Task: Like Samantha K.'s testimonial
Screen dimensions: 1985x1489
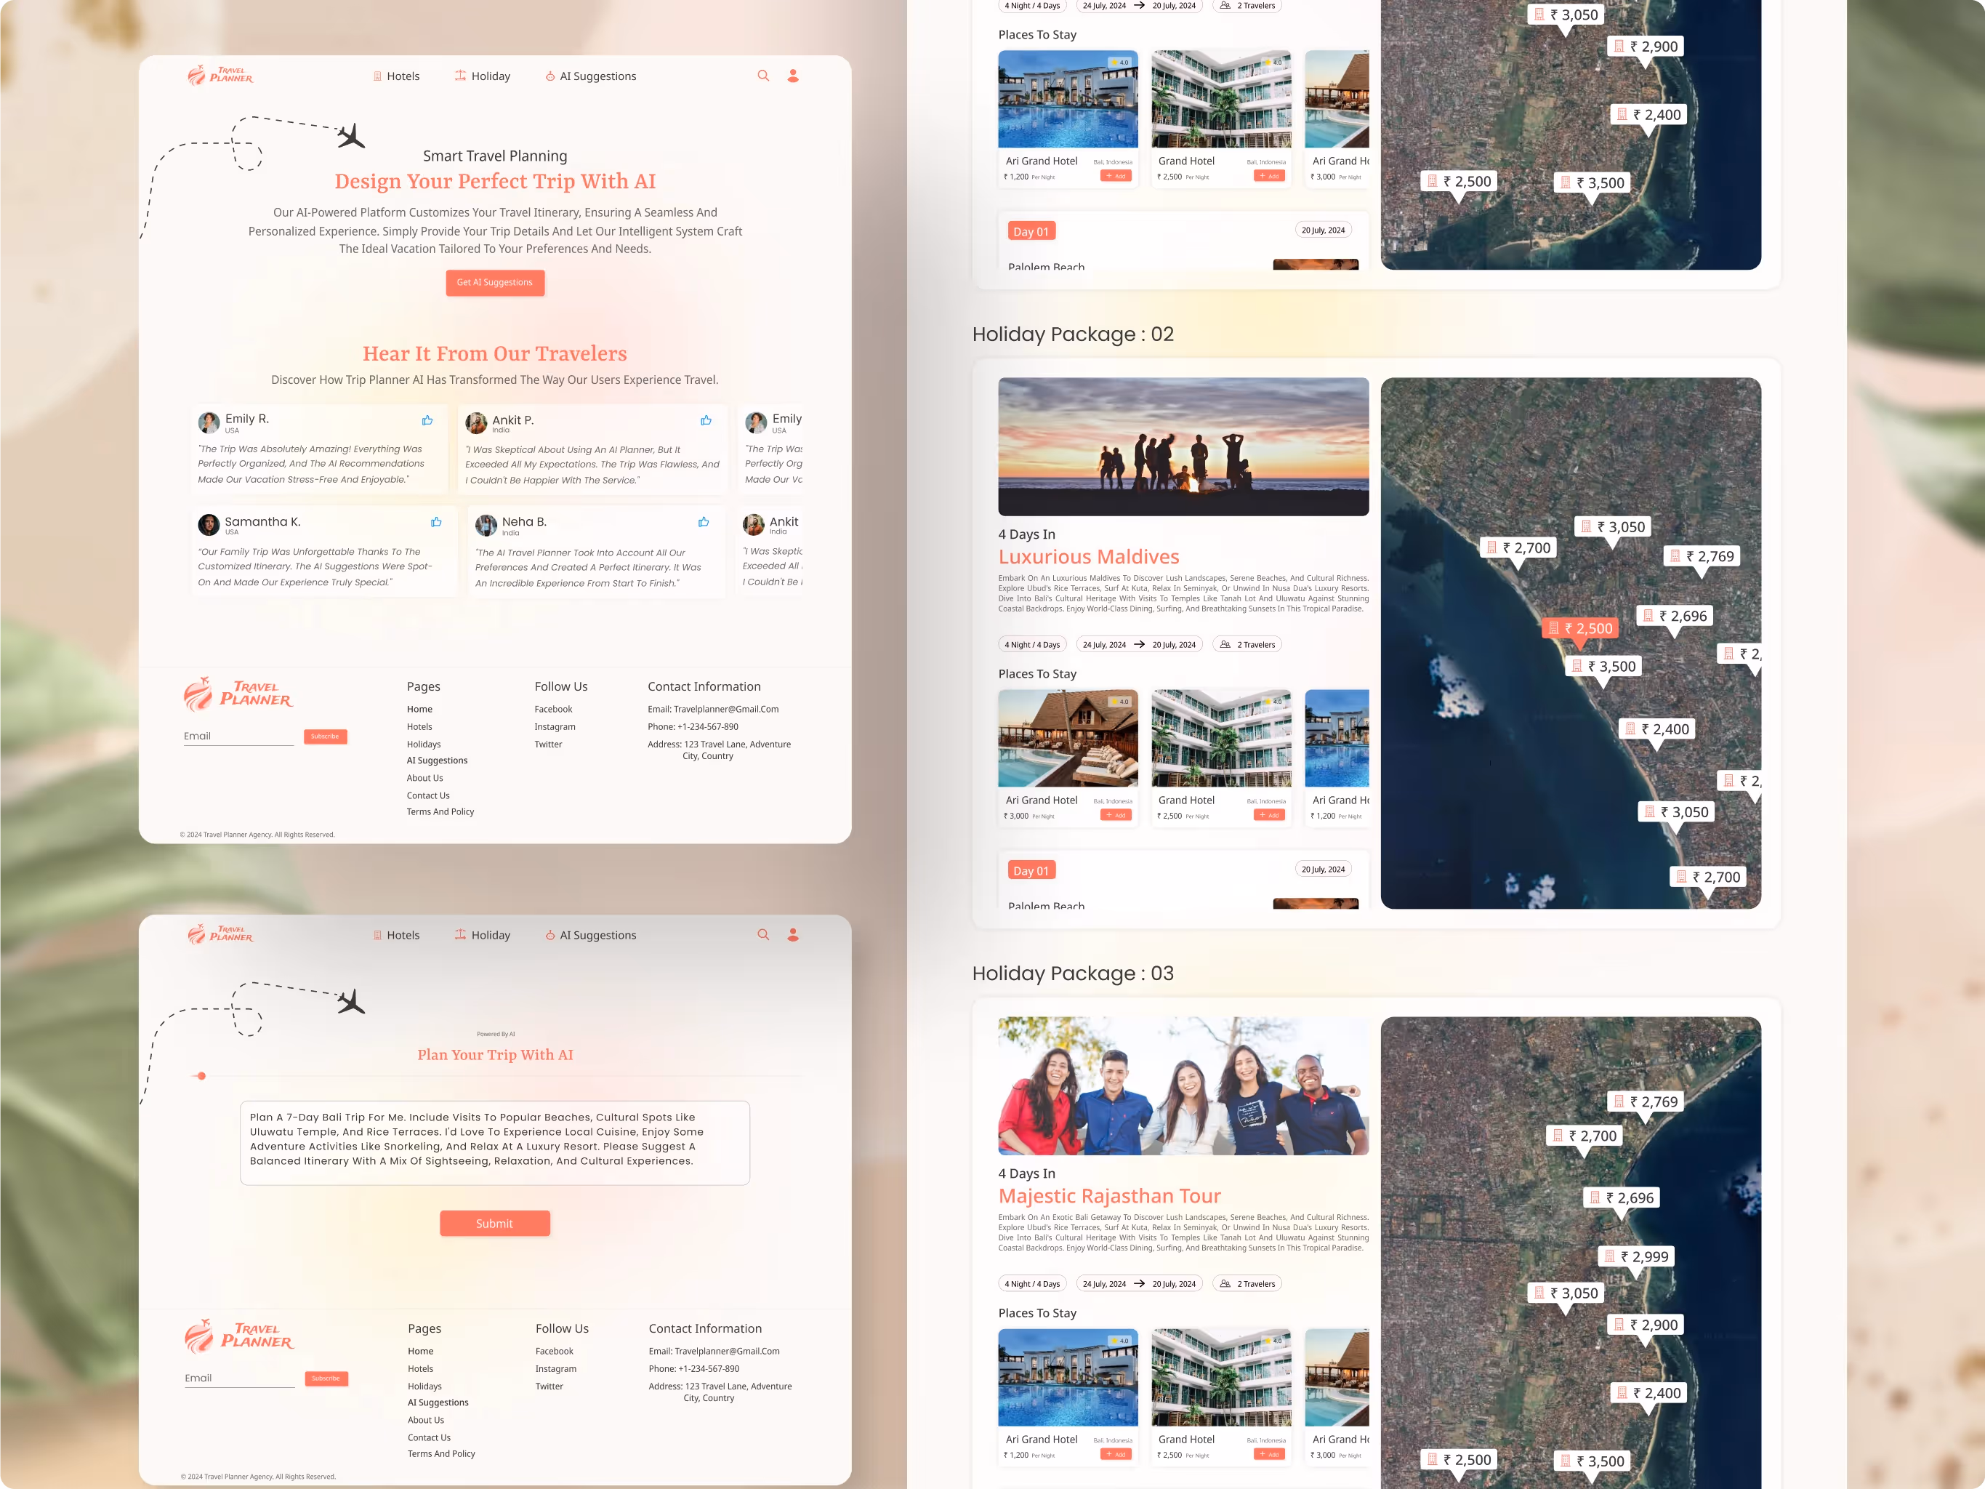Action: 436,522
